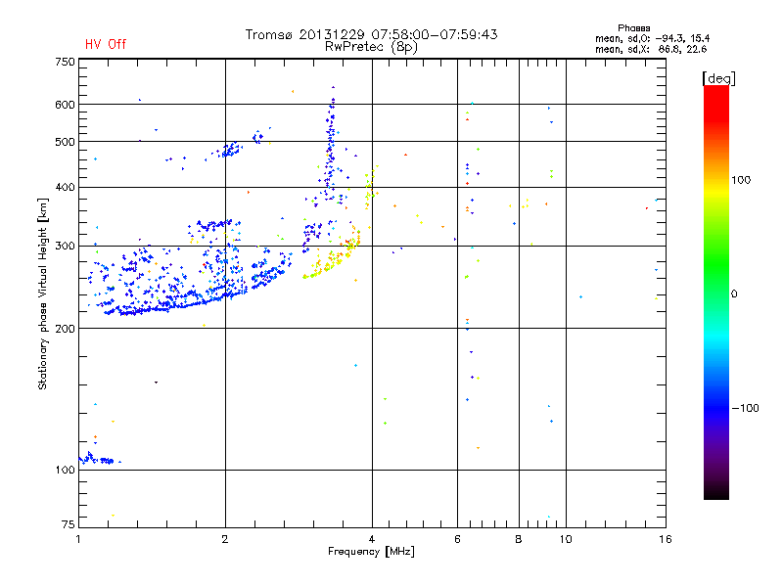Click the y-axis tick label "600"
The image size is (783, 587).
pyautogui.click(x=65, y=105)
